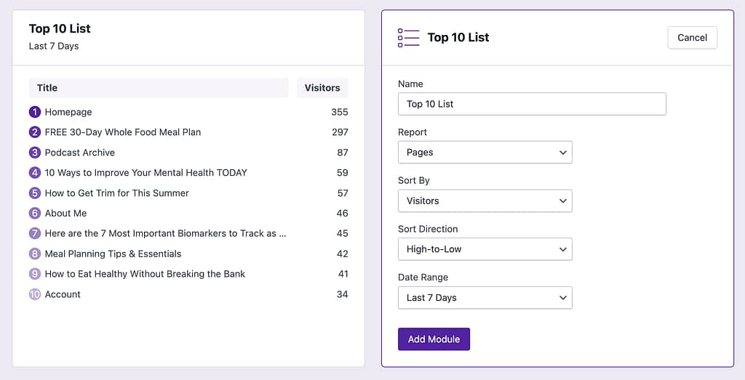The width and height of the screenshot is (745, 380).
Task: Click the Report field label
Action: (x=413, y=132)
